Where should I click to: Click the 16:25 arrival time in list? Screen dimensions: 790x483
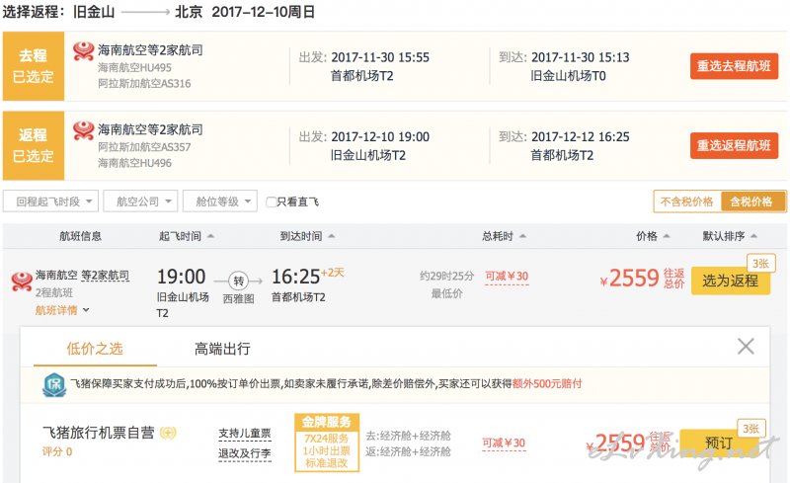[x=295, y=277]
